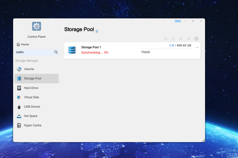Close the Control Panel window

click(x=201, y=21)
